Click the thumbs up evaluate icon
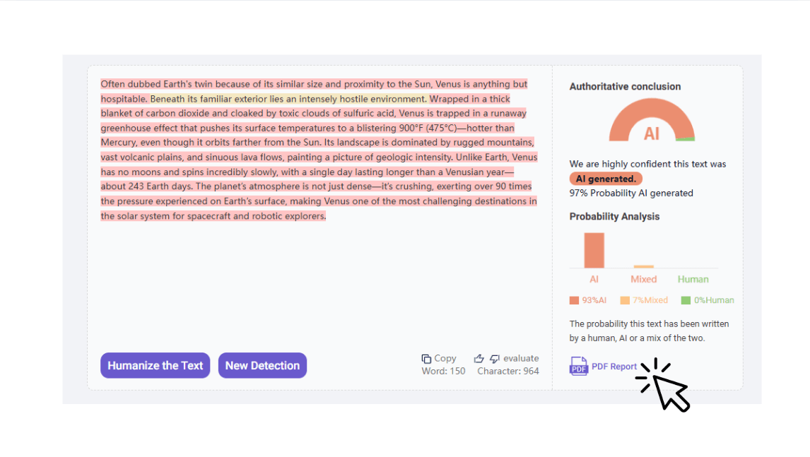Screen dimensions: 810x457 tap(479, 359)
